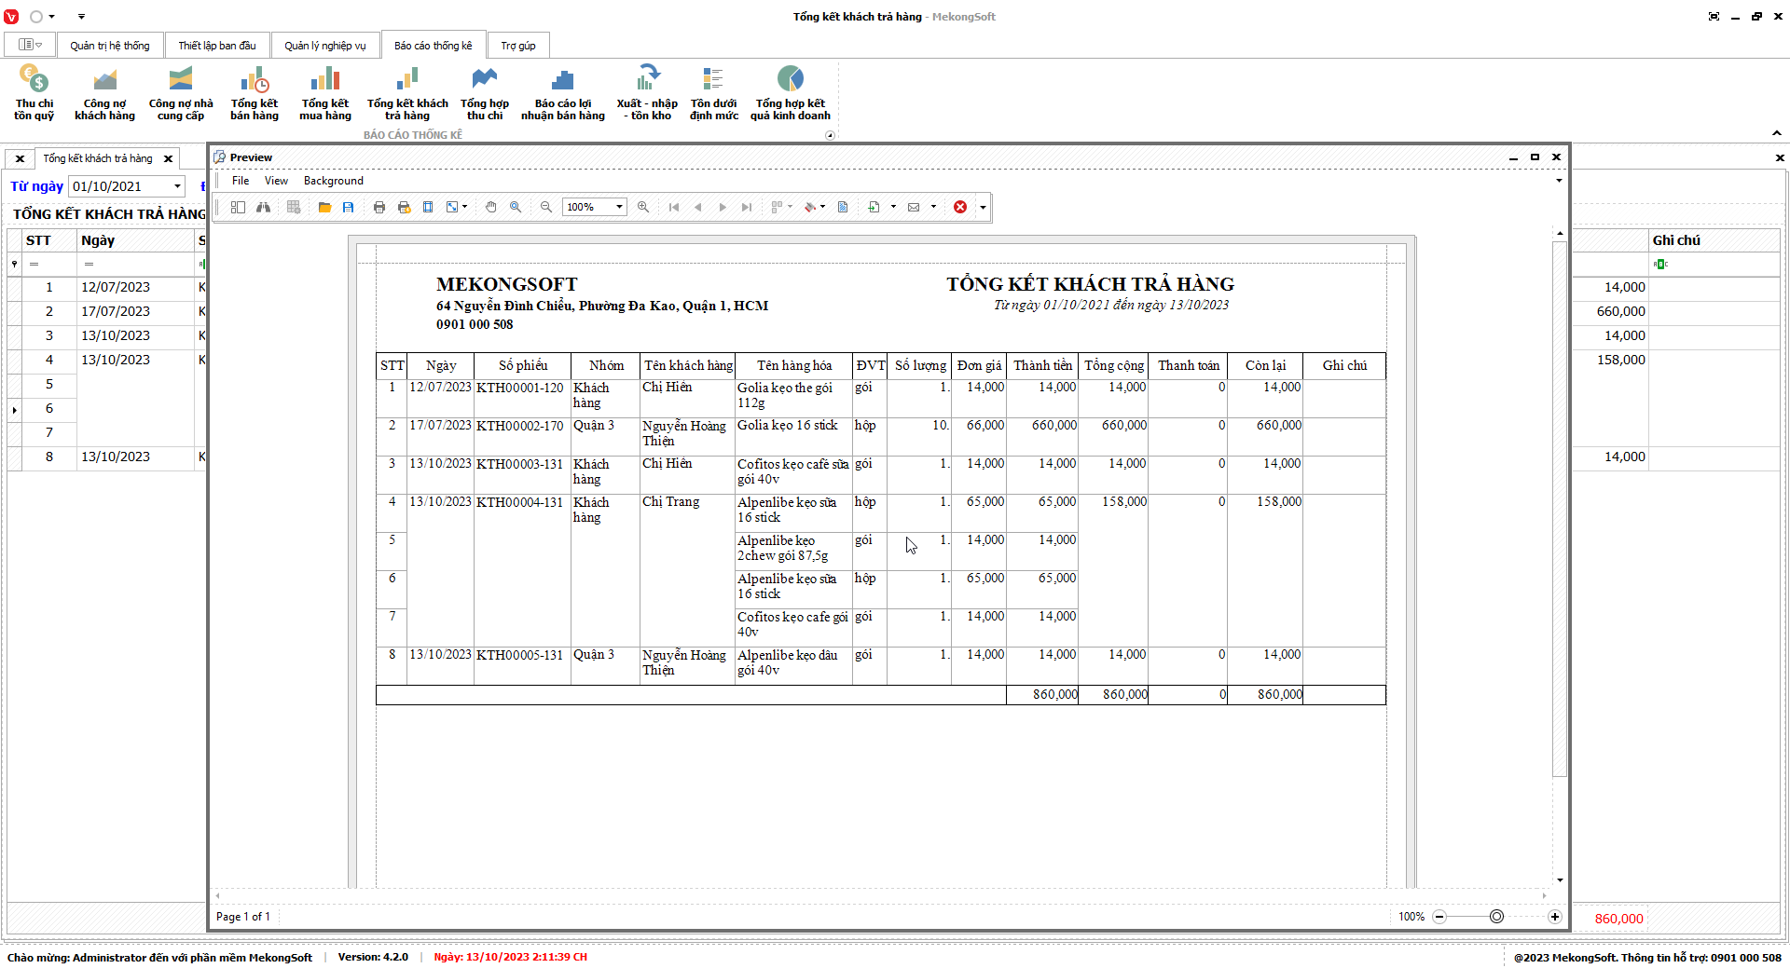Screen dimensions: 1790x968
Task: Click the Zoom In magnifier beside zoom box
Action: point(643,207)
